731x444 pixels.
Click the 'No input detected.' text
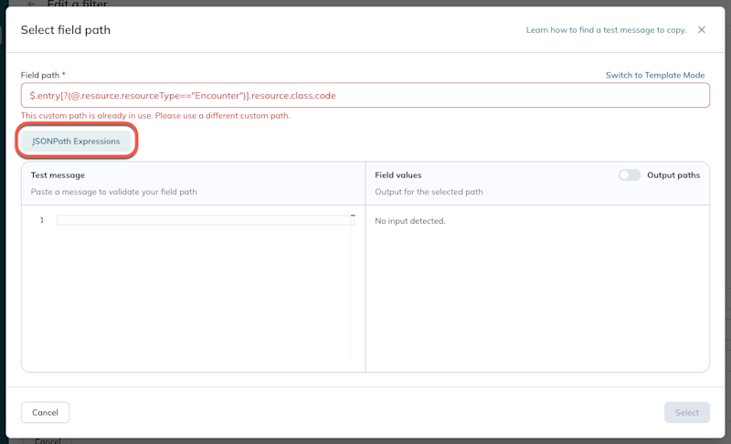409,221
